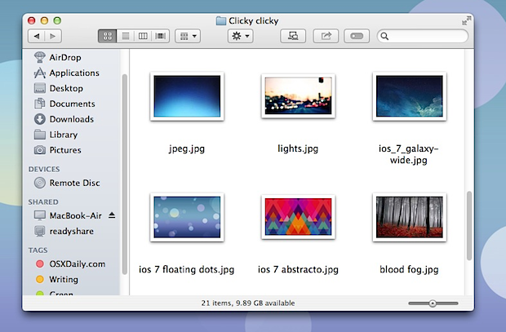Viewport: 506px width, 332px height.
Task: Open the item arrangement dropdown
Action: pyautogui.click(x=188, y=36)
